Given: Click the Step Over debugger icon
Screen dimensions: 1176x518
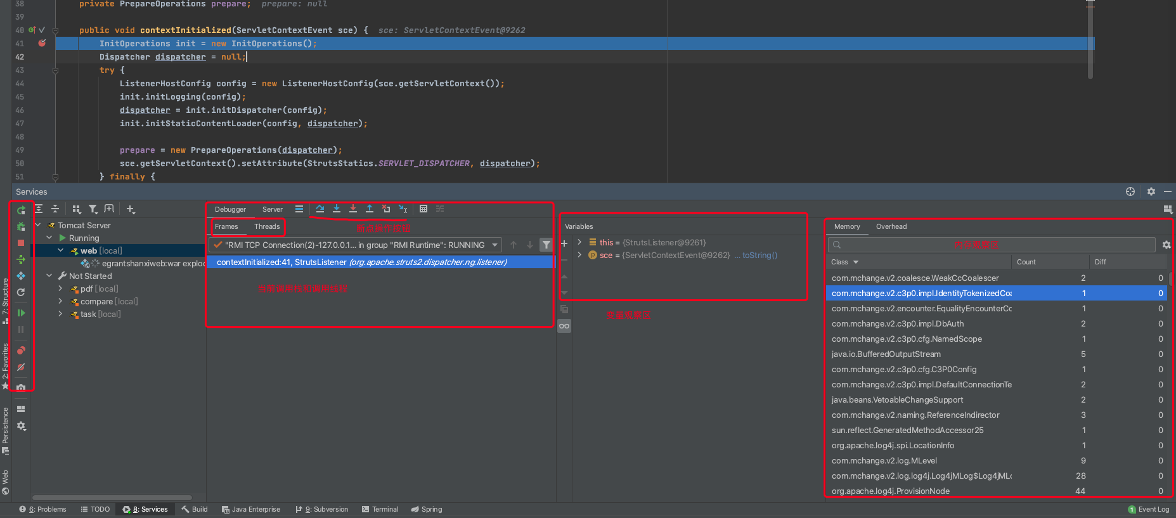Looking at the screenshot, I should 320,209.
